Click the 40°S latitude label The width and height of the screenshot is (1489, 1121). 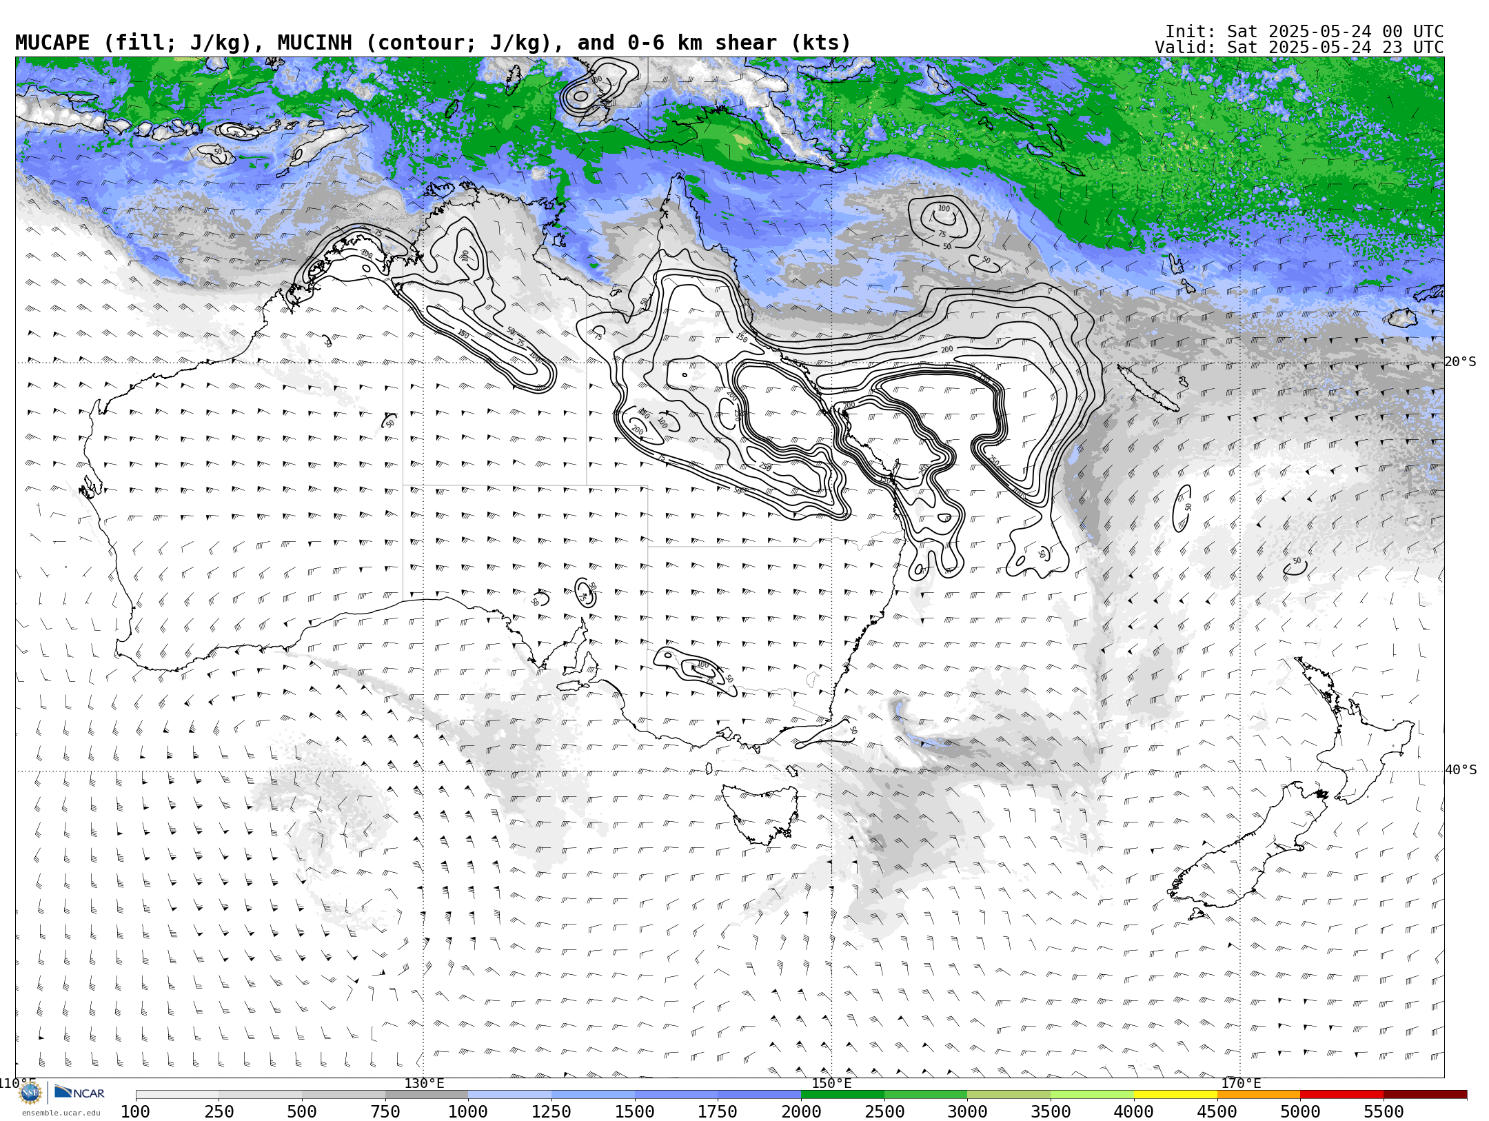click(1461, 770)
